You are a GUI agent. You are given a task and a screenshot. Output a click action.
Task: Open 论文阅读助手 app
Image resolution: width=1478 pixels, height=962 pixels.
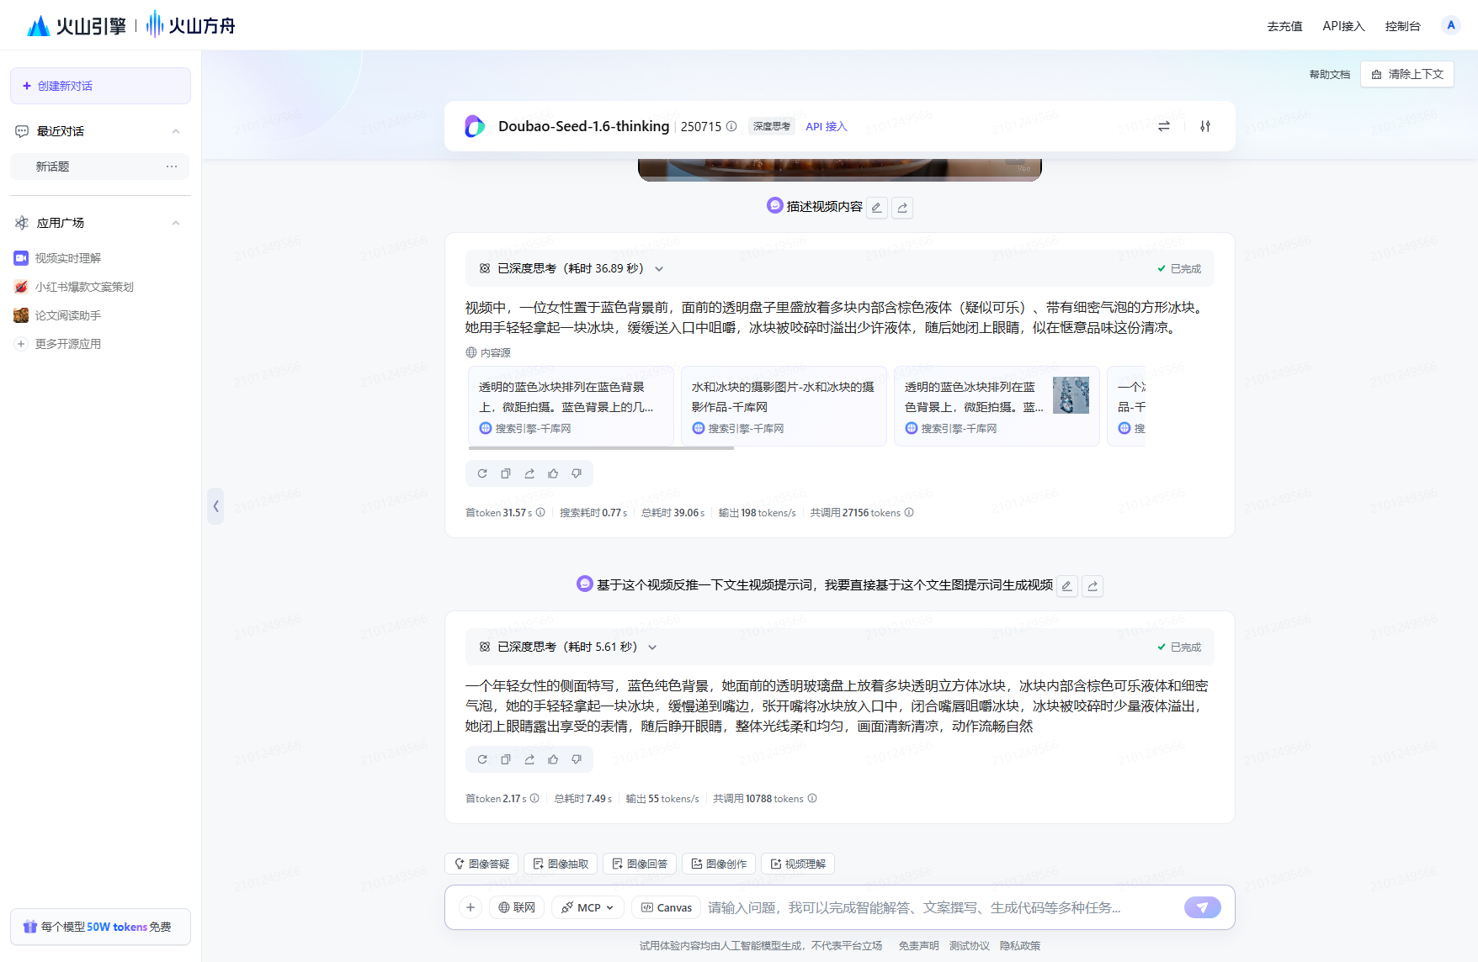coord(59,315)
